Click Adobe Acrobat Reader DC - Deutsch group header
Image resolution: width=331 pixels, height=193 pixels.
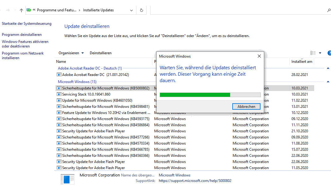pos(90,68)
